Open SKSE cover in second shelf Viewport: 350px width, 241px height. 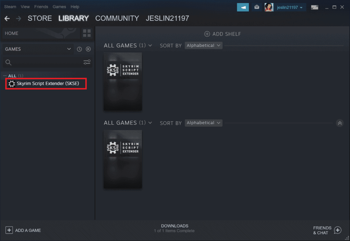click(x=123, y=159)
